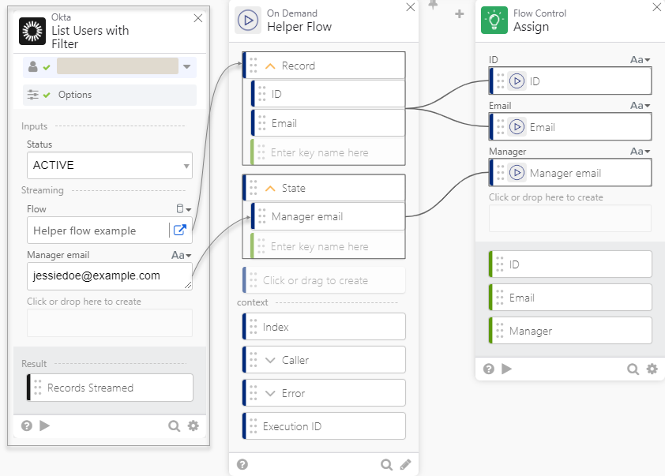Image resolution: width=665 pixels, height=476 pixels.
Task: Open the Options section on Okta card
Action: (75, 95)
